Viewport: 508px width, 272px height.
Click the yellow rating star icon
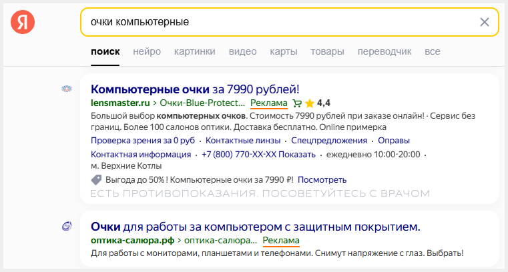click(x=310, y=103)
